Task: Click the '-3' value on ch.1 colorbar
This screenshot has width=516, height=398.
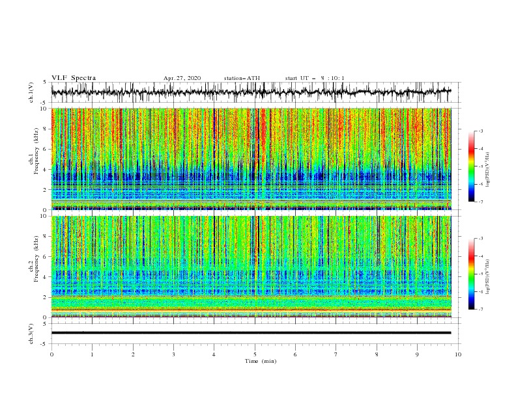Action: (x=481, y=131)
